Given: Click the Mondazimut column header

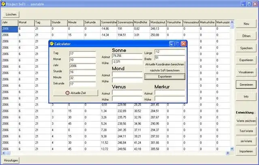Looking at the screenshot, I should coord(158,23).
